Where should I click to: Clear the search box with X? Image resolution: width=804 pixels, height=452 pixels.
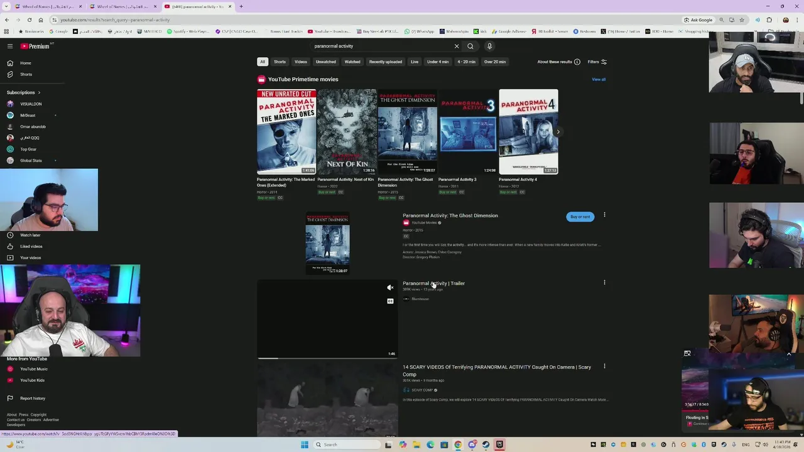click(457, 46)
